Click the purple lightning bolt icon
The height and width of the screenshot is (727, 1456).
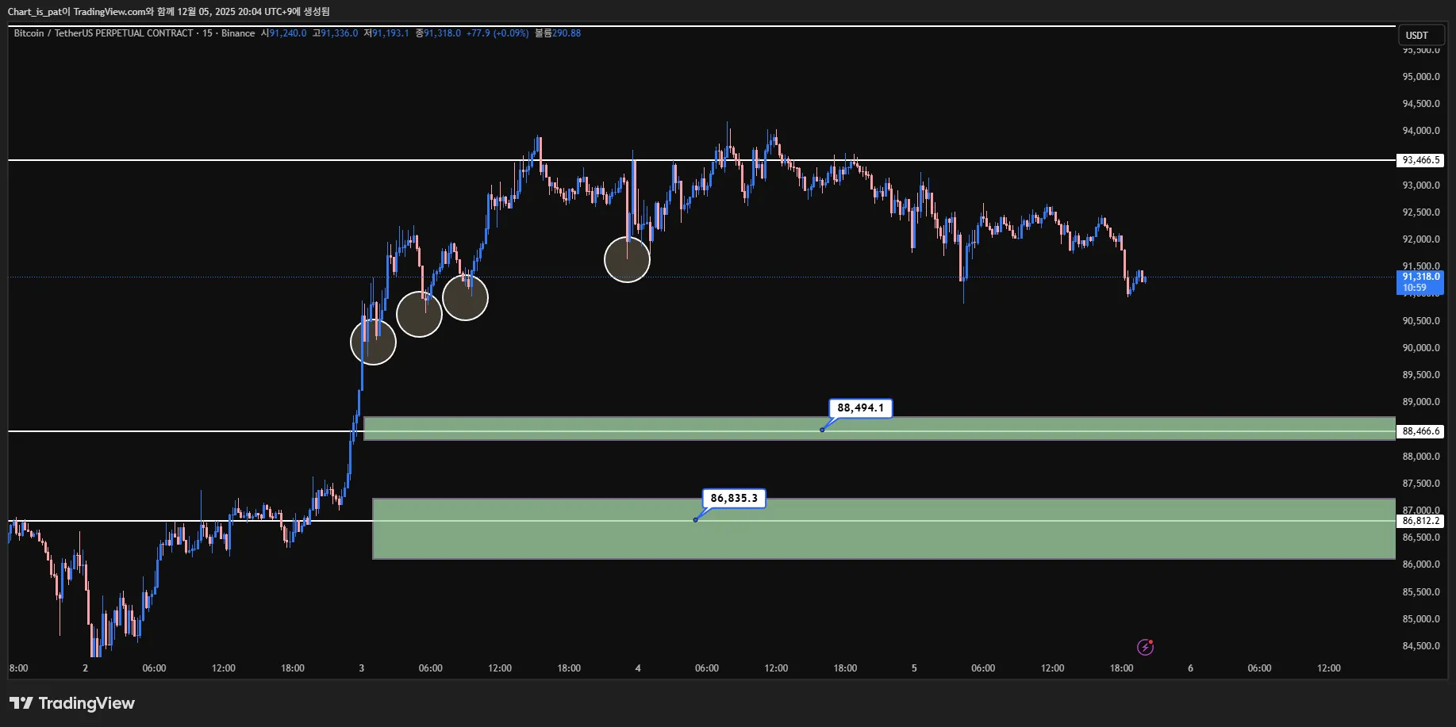tap(1145, 647)
